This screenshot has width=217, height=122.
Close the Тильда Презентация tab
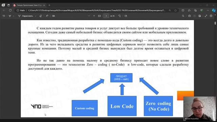pos(44,5)
